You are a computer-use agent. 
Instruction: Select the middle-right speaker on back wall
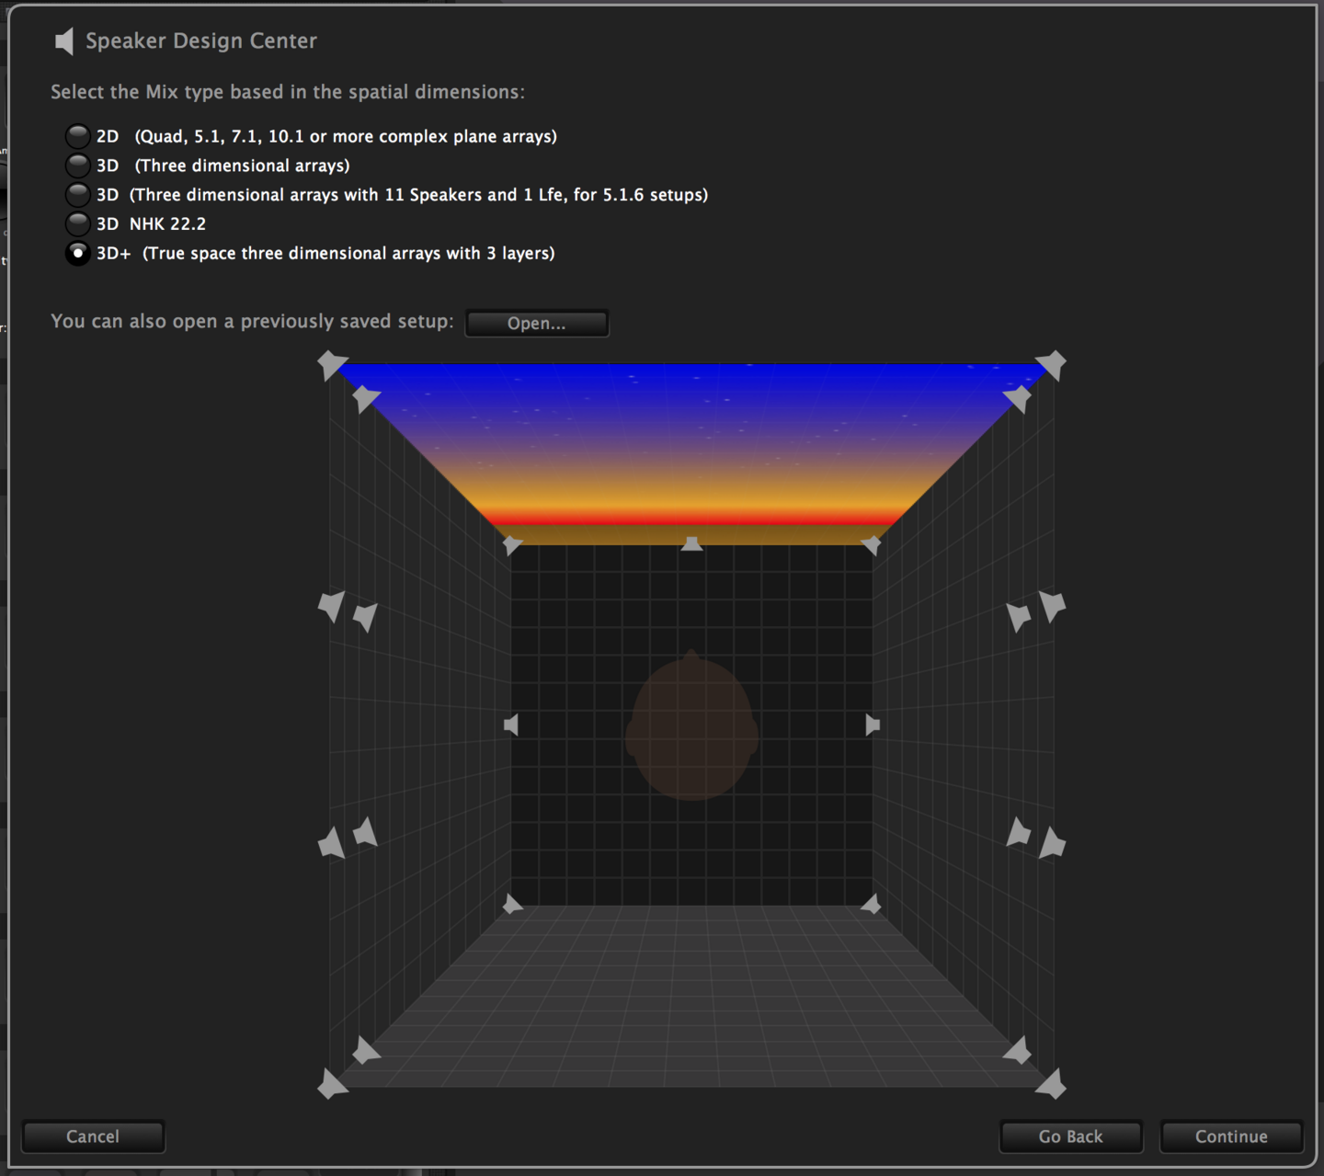872,725
